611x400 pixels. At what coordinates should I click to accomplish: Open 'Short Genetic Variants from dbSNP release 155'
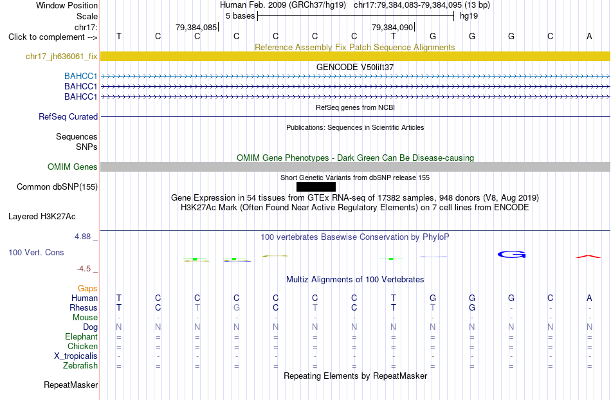[355, 177]
